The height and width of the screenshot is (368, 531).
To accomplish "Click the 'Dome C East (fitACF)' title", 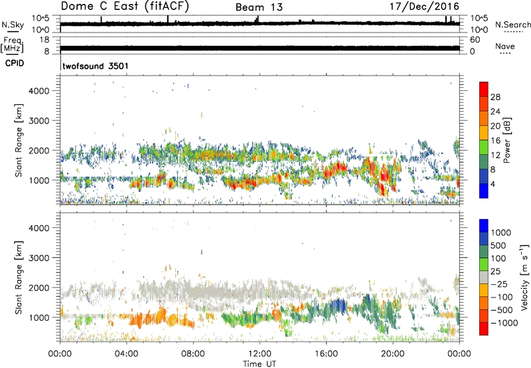I will (x=125, y=6).
